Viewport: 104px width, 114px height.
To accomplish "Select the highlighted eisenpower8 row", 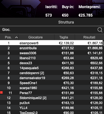I will click(51, 43).
